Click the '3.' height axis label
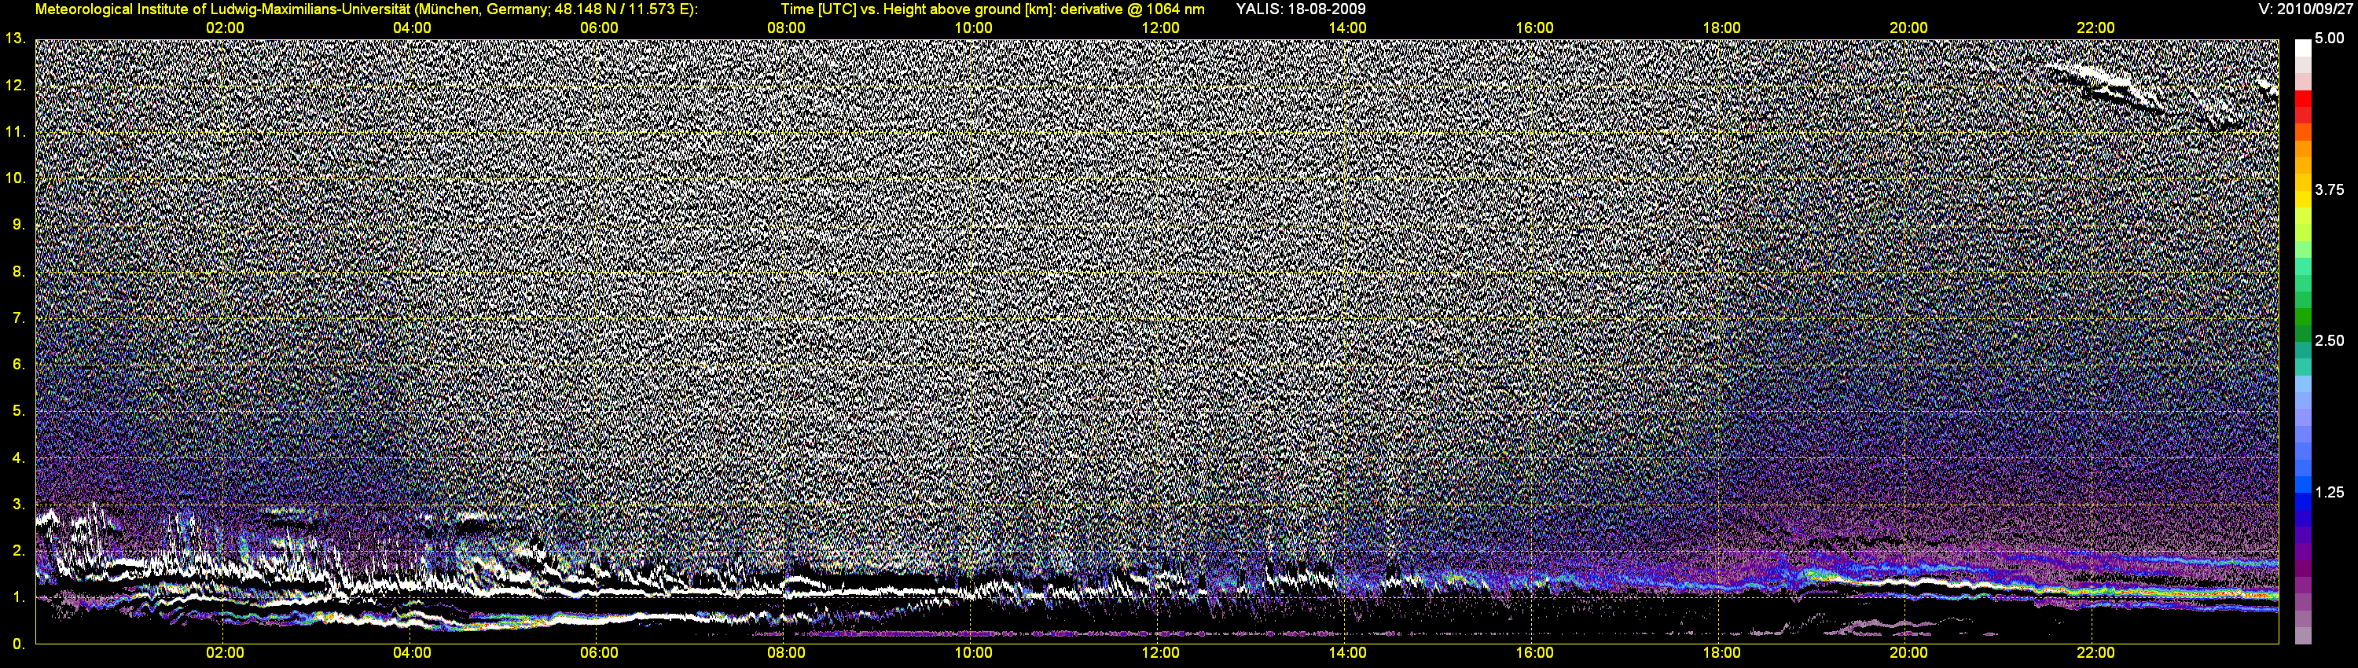 coord(18,505)
